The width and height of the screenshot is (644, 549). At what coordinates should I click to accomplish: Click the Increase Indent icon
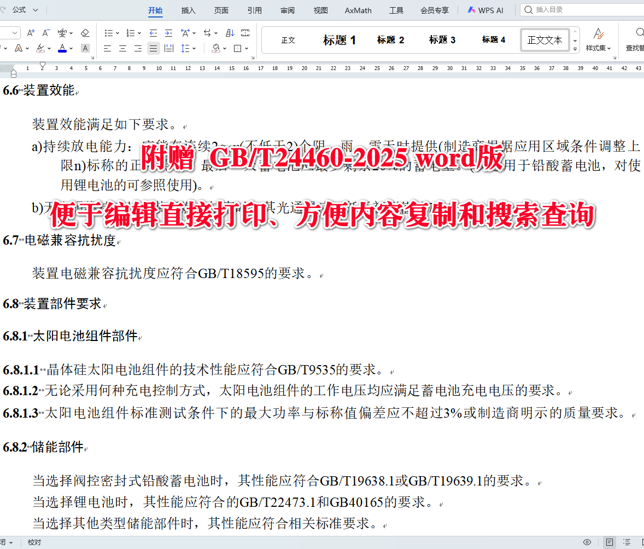tap(169, 33)
